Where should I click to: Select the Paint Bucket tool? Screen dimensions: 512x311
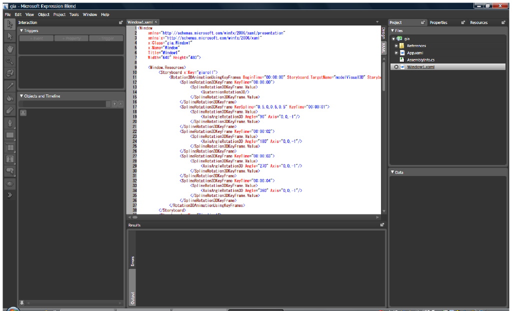pos(10,97)
